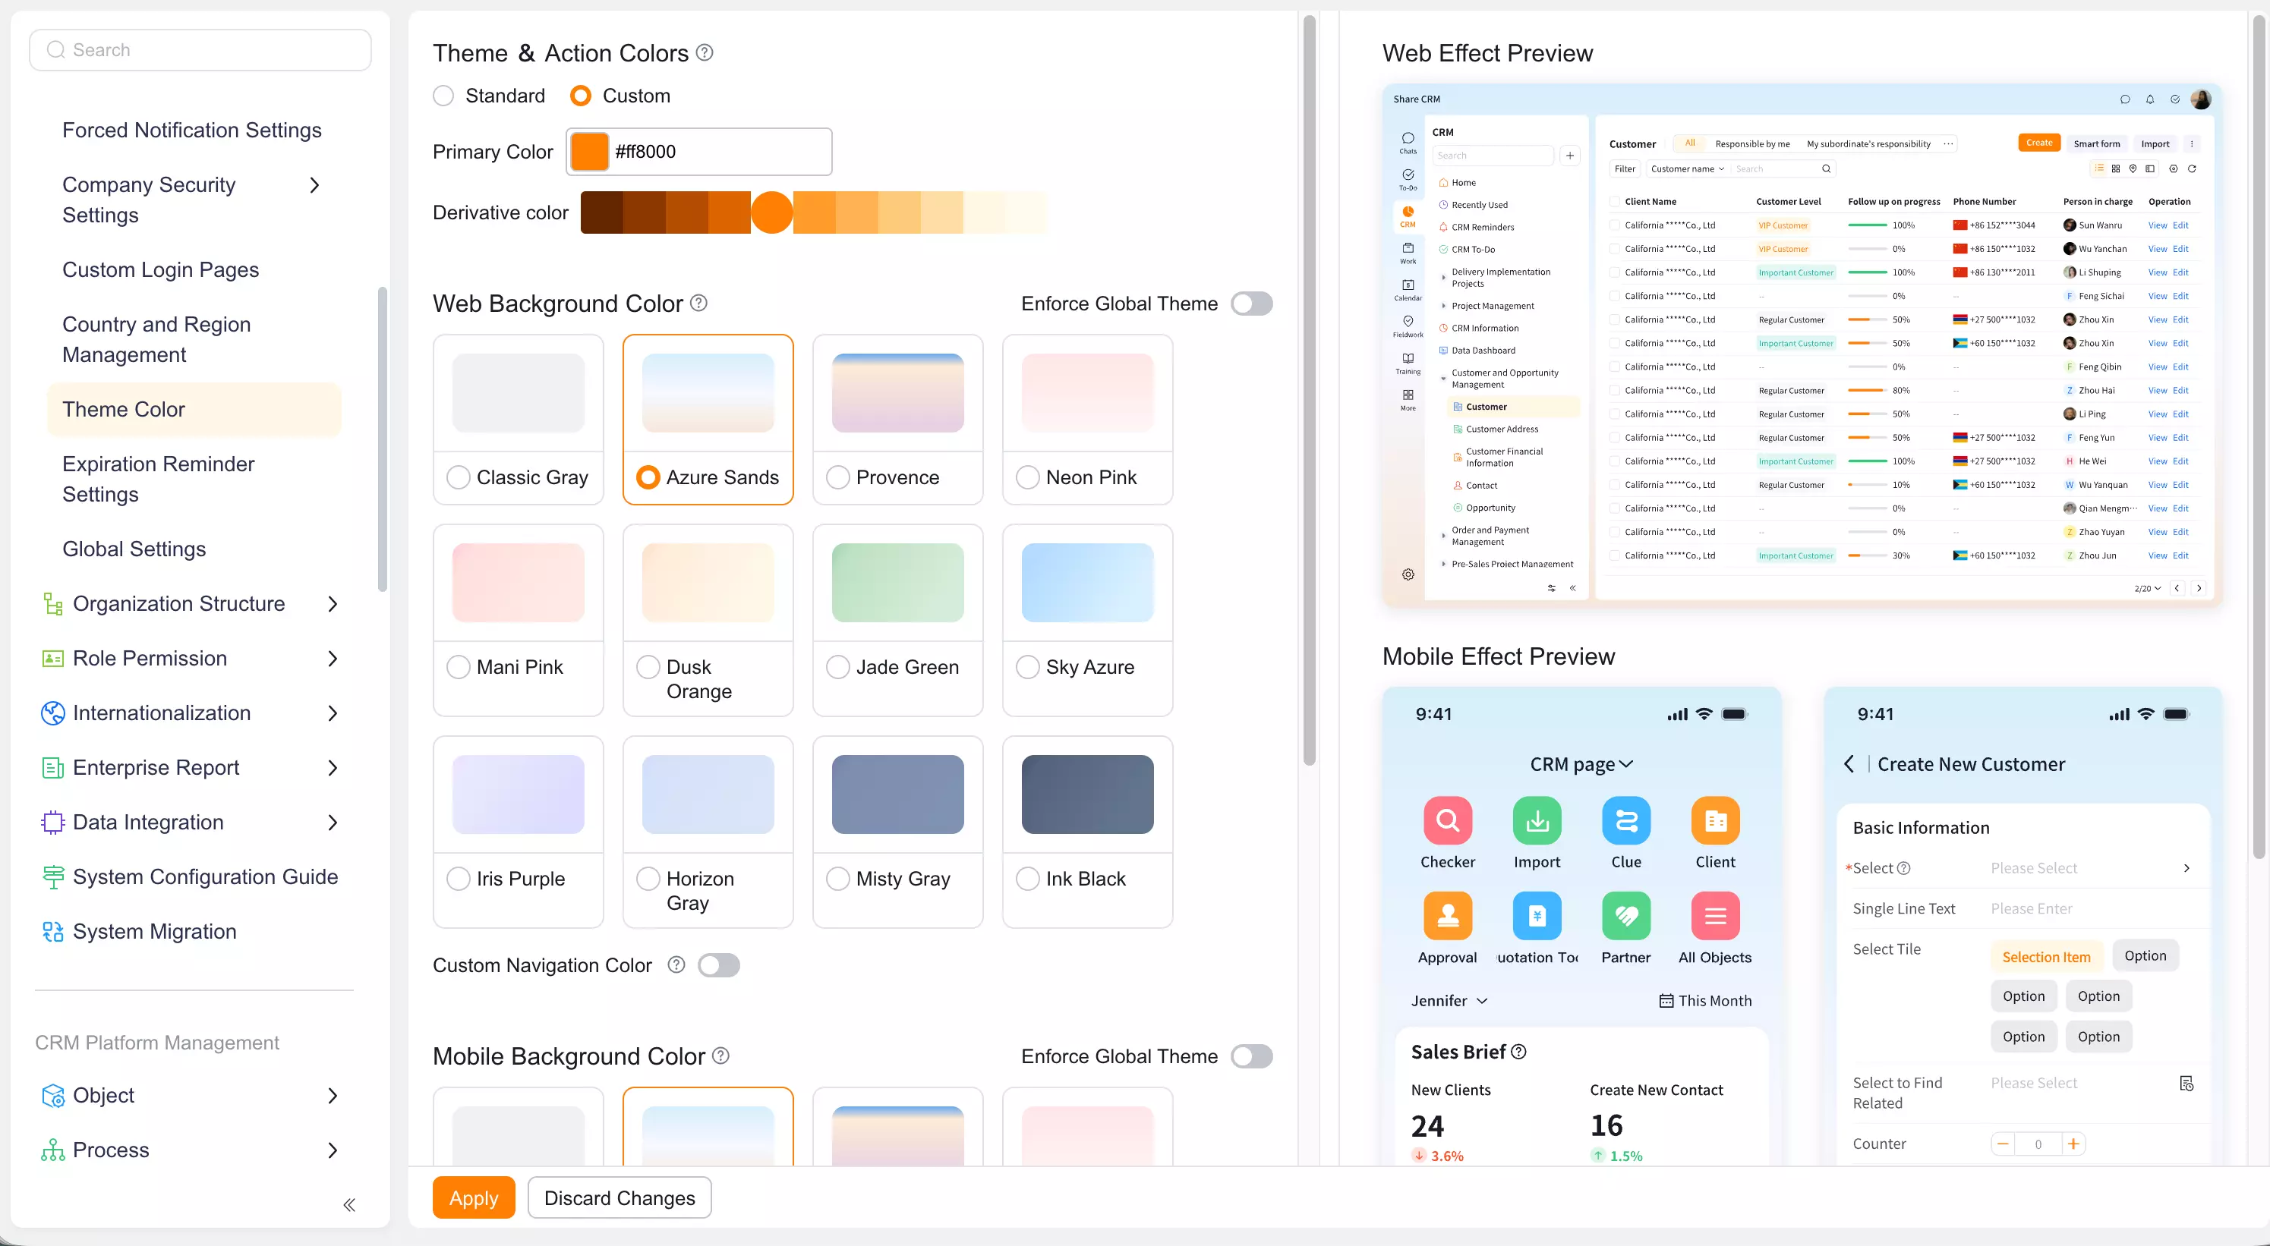Click the System Configuration Guide signpost icon
This screenshot has height=1246, width=2270.
tap(53, 876)
